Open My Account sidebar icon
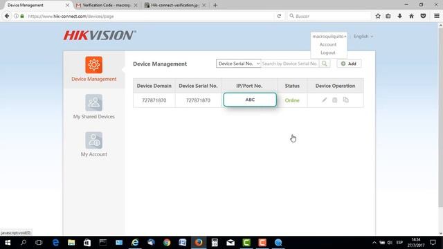The height and width of the screenshot is (249, 443). coord(94,140)
